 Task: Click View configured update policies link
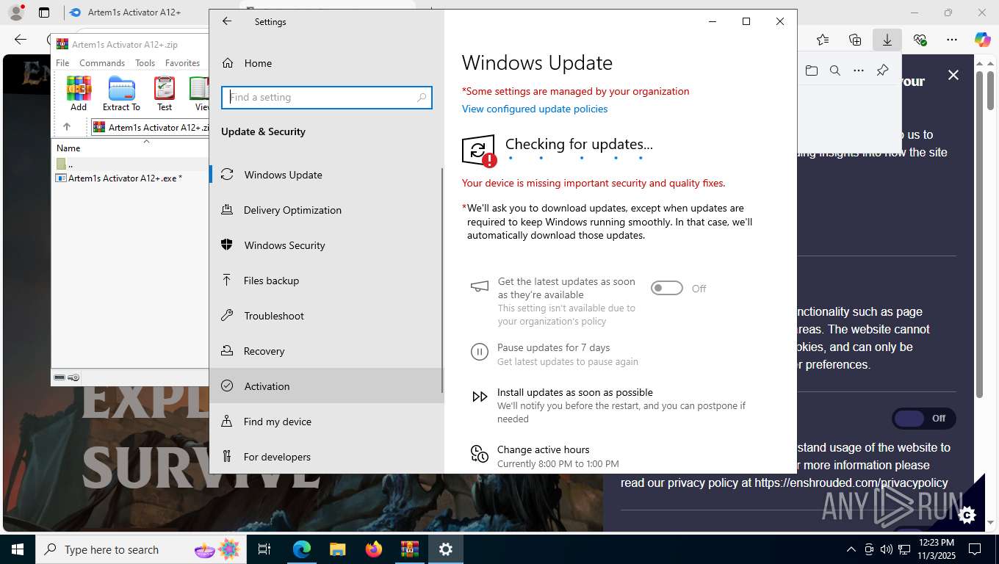click(535, 109)
